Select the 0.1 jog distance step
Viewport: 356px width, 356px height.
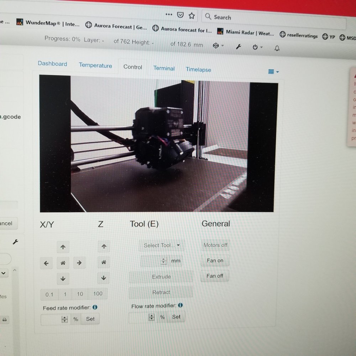(49, 294)
